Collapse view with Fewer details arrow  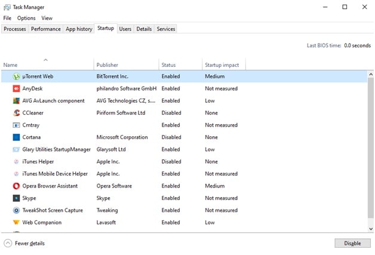8,243
